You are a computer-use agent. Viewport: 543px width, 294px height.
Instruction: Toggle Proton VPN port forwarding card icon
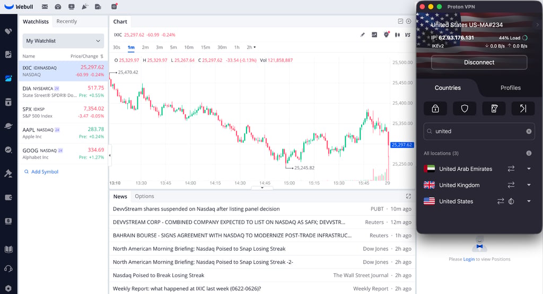point(494,108)
